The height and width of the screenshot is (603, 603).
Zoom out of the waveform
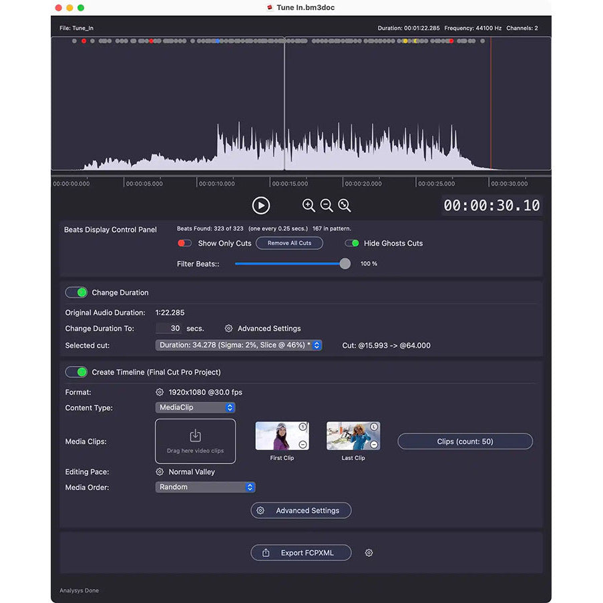327,206
